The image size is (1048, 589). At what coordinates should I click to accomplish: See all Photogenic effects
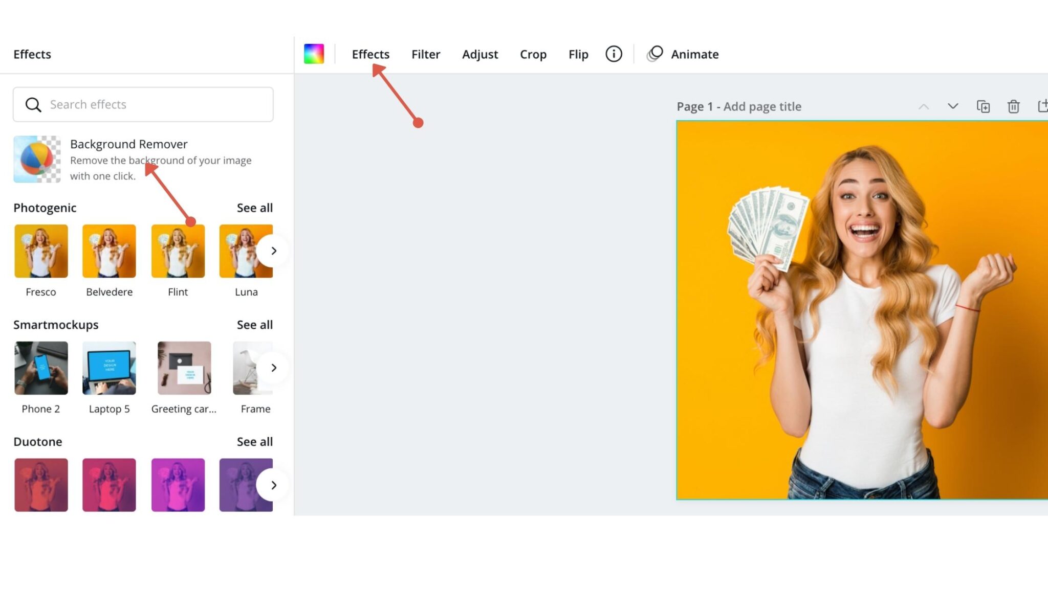pyautogui.click(x=254, y=208)
